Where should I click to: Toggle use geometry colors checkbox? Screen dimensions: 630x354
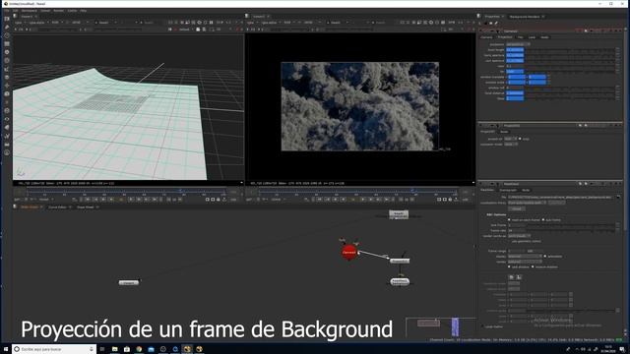tap(509, 241)
